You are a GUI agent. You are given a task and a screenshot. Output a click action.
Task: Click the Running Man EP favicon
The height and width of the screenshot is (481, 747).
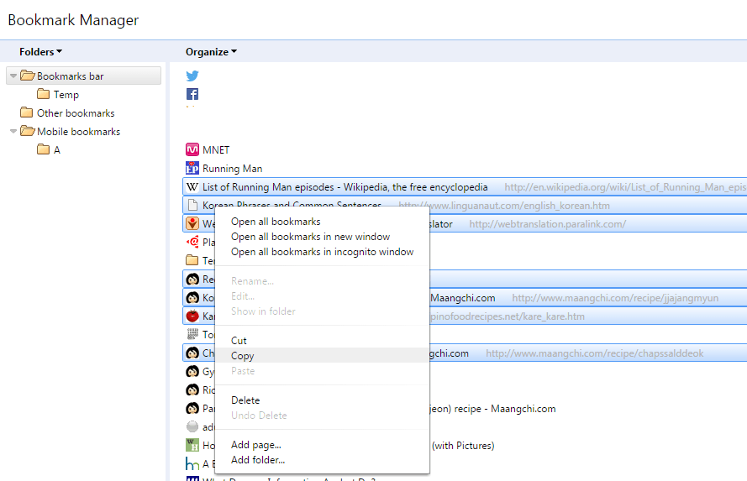pyautogui.click(x=192, y=169)
